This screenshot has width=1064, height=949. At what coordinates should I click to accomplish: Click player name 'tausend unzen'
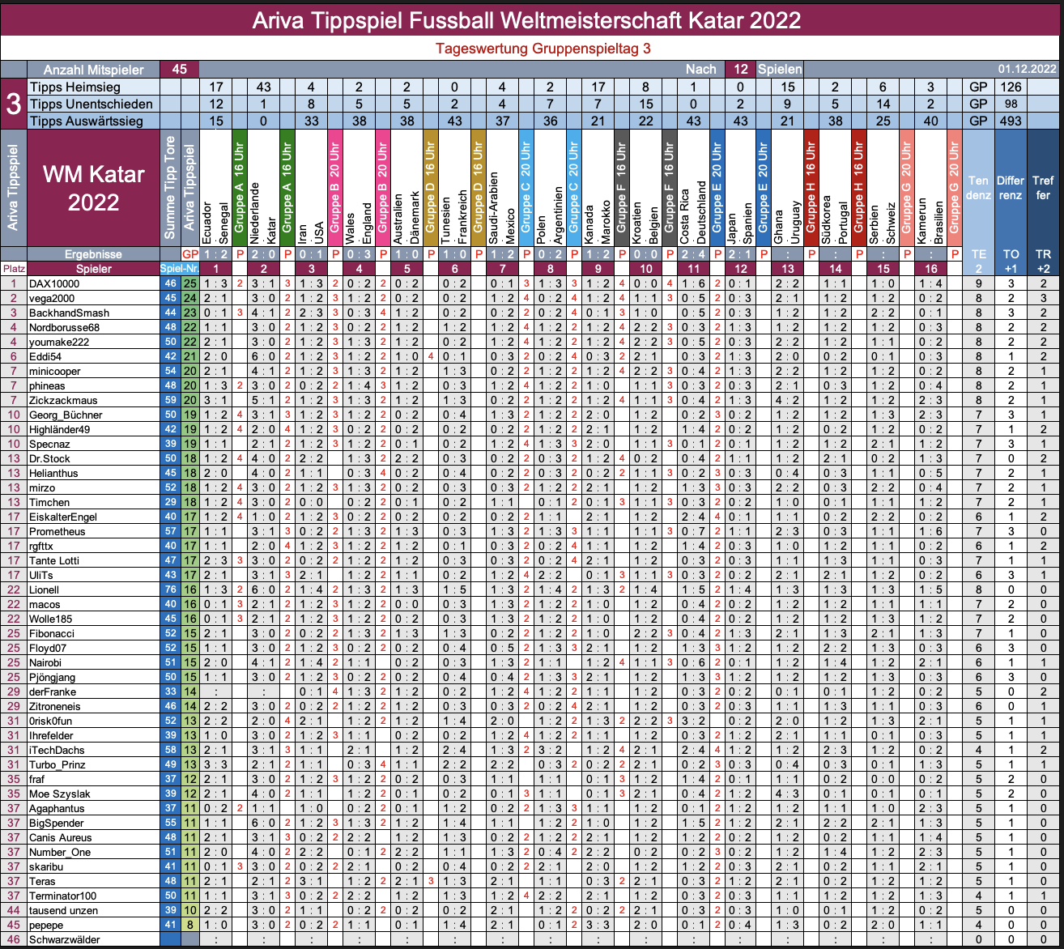63,910
